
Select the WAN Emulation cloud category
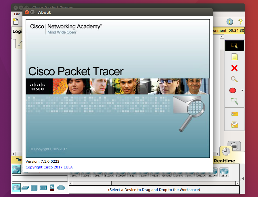[61, 187]
